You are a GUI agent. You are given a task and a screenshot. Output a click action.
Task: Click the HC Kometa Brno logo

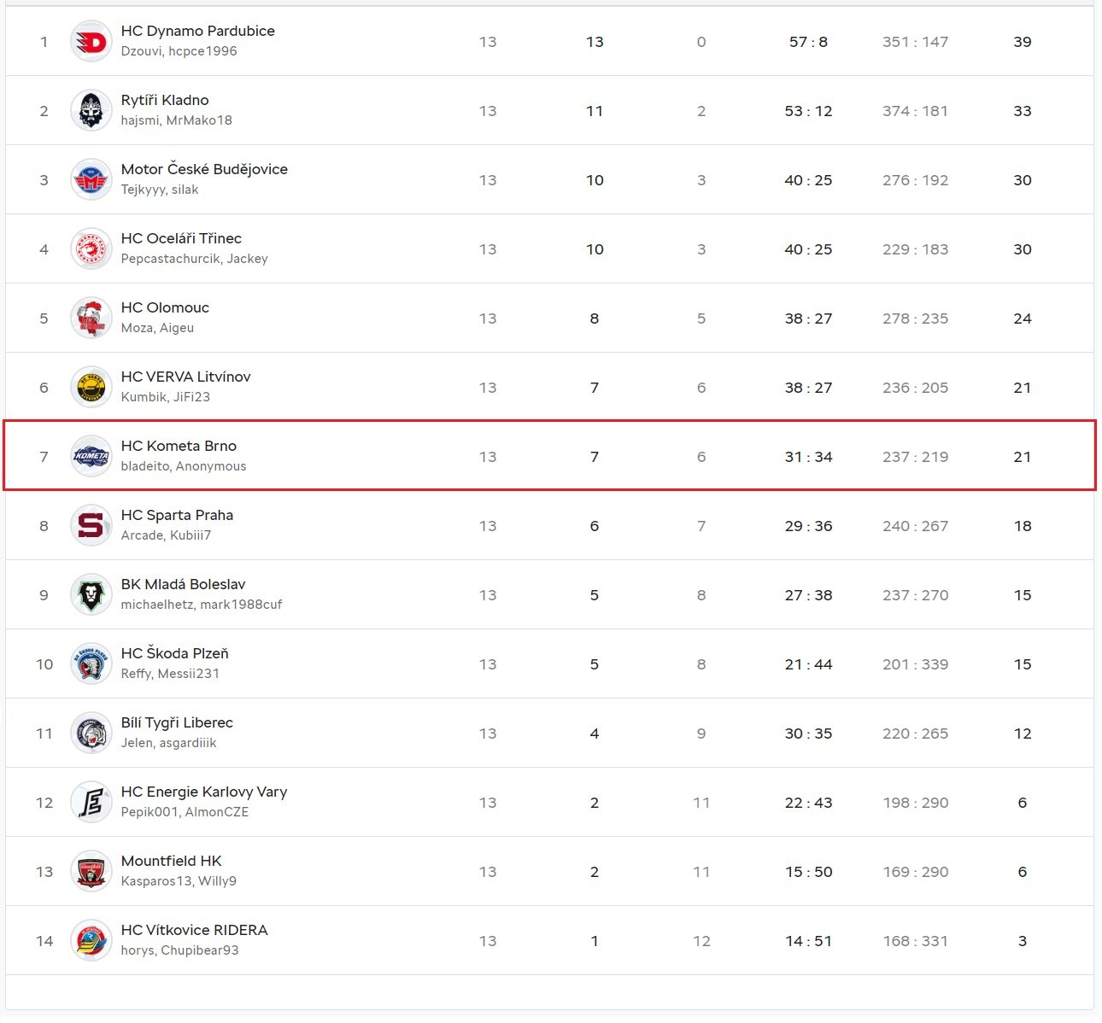pyautogui.click(x=91, y=457)
